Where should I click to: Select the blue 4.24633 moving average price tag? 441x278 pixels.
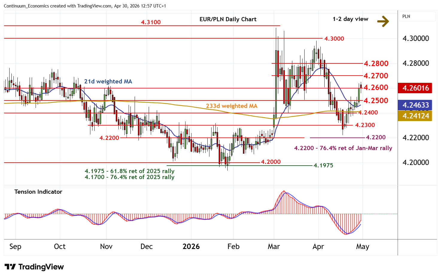(x=415, y=105)
